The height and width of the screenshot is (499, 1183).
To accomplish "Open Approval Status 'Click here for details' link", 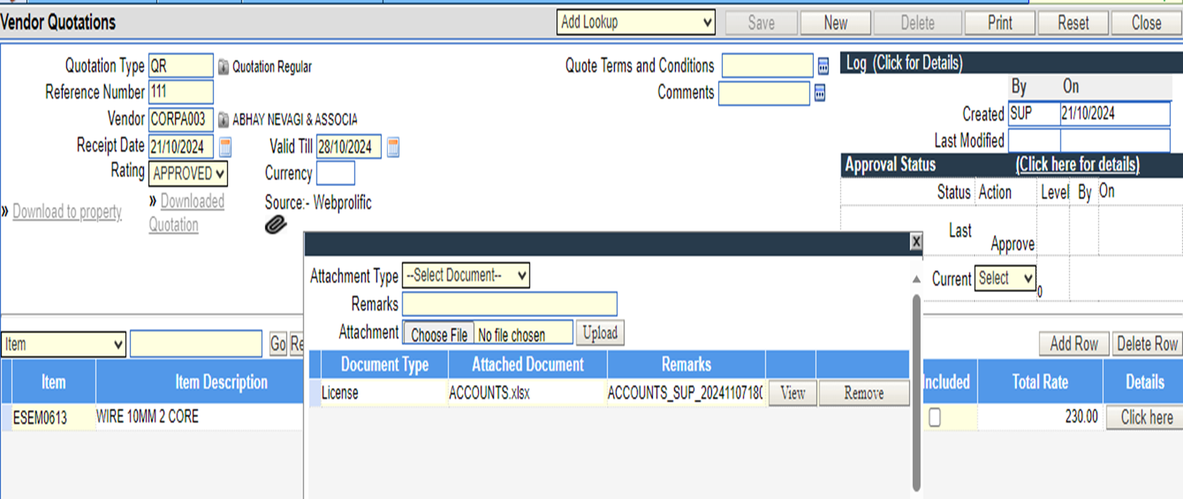I will click(1077, 165).
